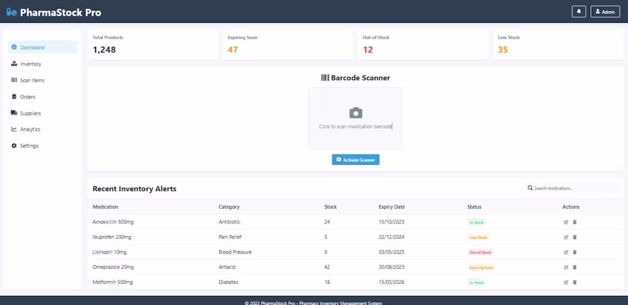Open the Inventory menu item
Image resolution: width=628 pixels, height=305 pixels.
click(42, 63)
